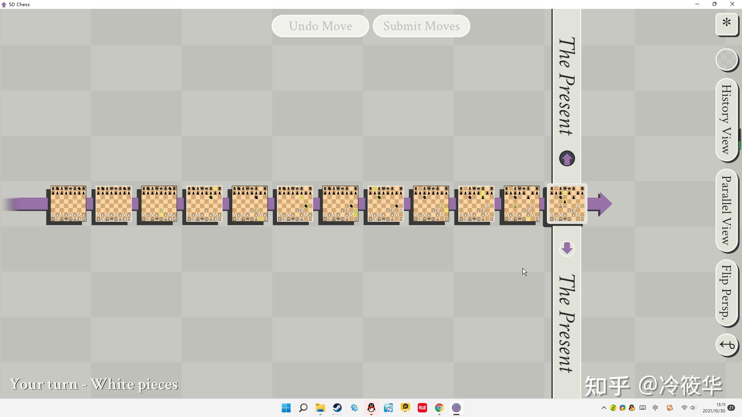The width and height of the screenshot is (742, 417).
Task: Click the 5D Chess icon in the taskbar
Action: tap(456, 408)
